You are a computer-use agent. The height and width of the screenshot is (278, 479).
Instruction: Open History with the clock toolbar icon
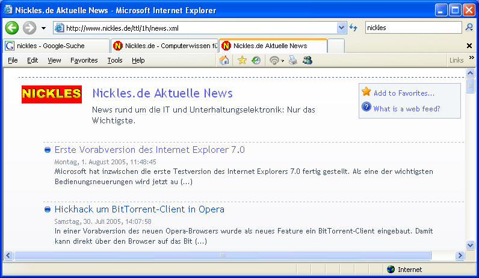click(x=256, y=60)
